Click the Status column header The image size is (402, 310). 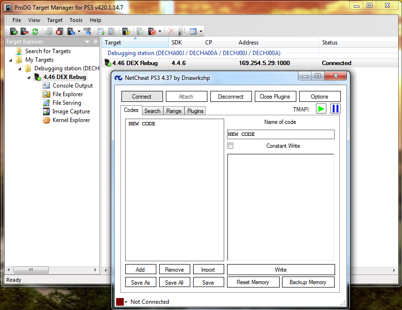(x=359, y=43)
